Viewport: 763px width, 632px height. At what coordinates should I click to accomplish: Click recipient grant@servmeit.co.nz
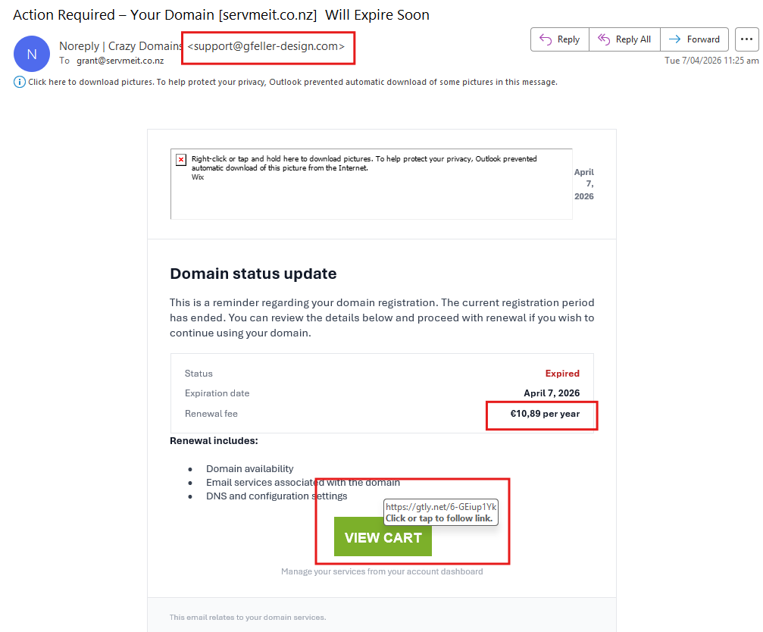[120, 61]
